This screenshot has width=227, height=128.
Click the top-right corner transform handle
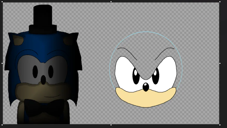tap(220, 2)
